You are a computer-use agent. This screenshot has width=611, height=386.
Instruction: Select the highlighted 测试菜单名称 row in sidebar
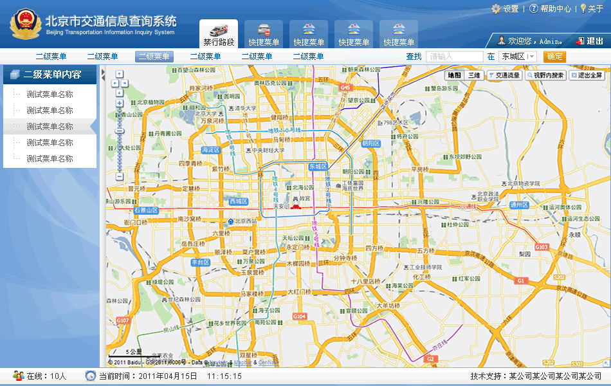pos(50,126)
